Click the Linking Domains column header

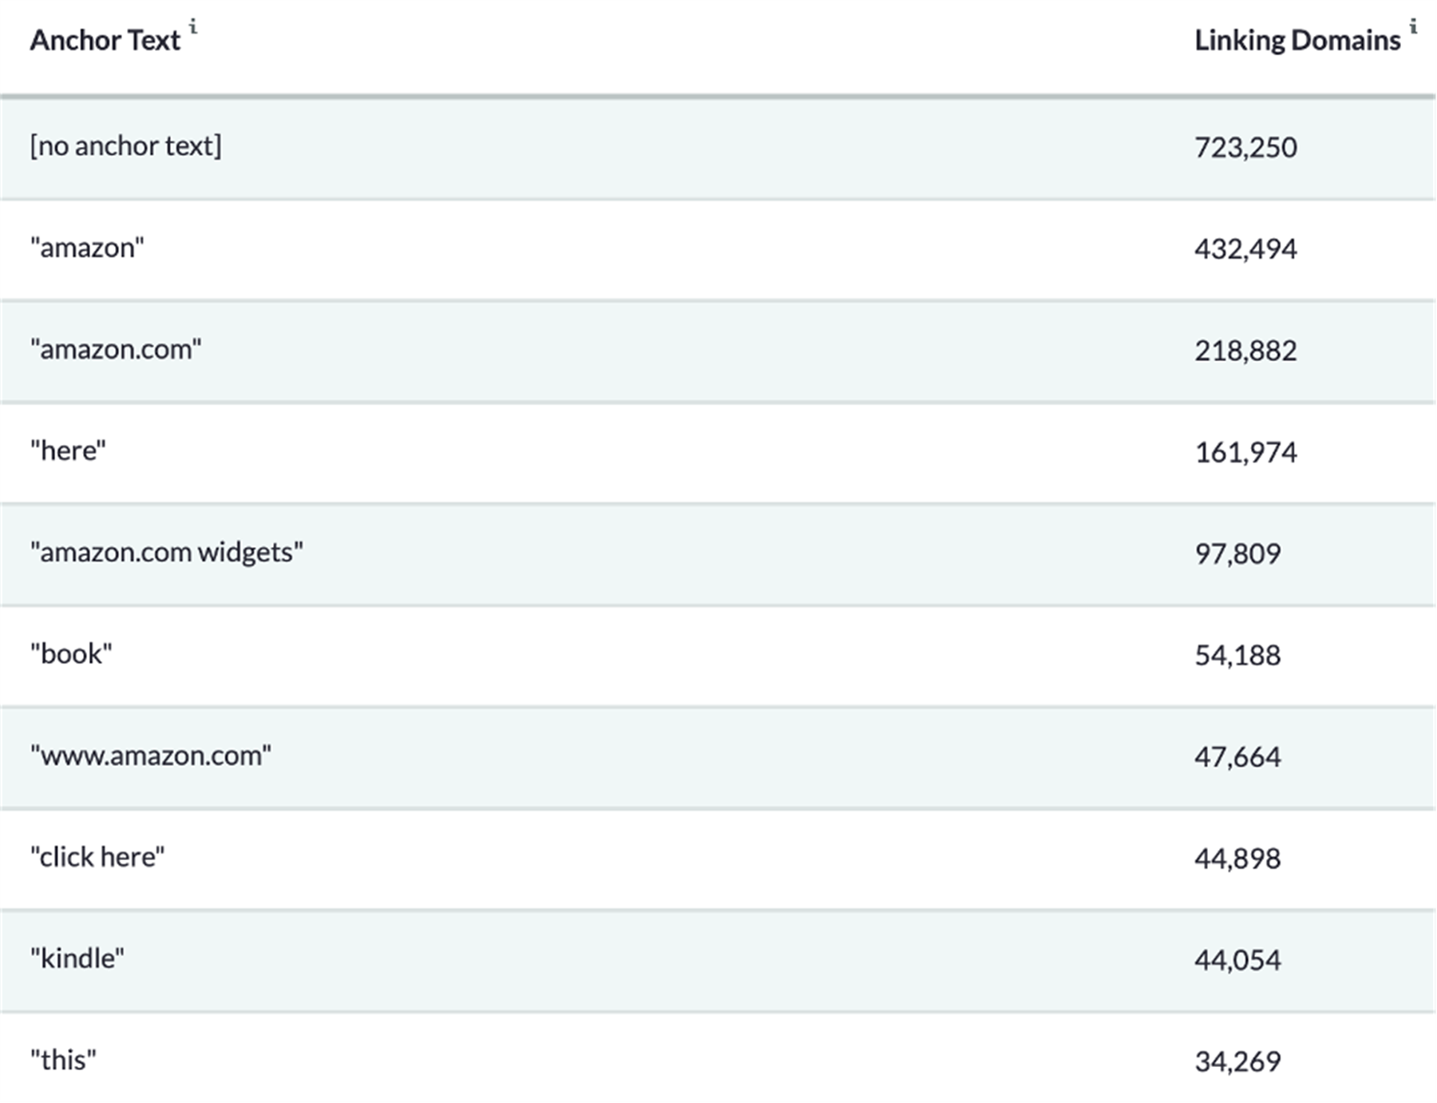(x=1297, y=40)
